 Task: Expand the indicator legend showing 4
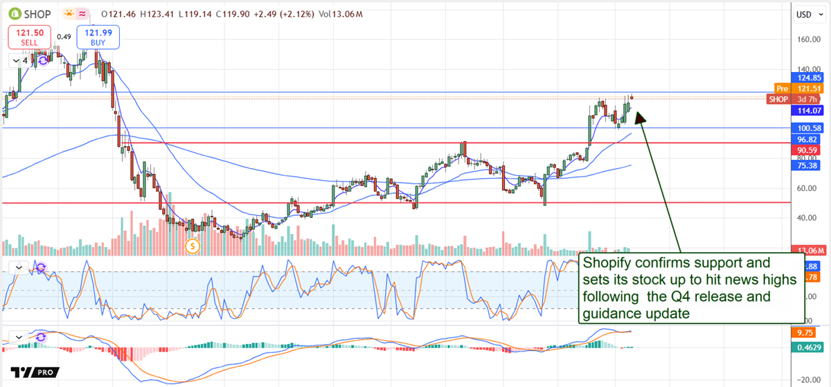(21, 61)
